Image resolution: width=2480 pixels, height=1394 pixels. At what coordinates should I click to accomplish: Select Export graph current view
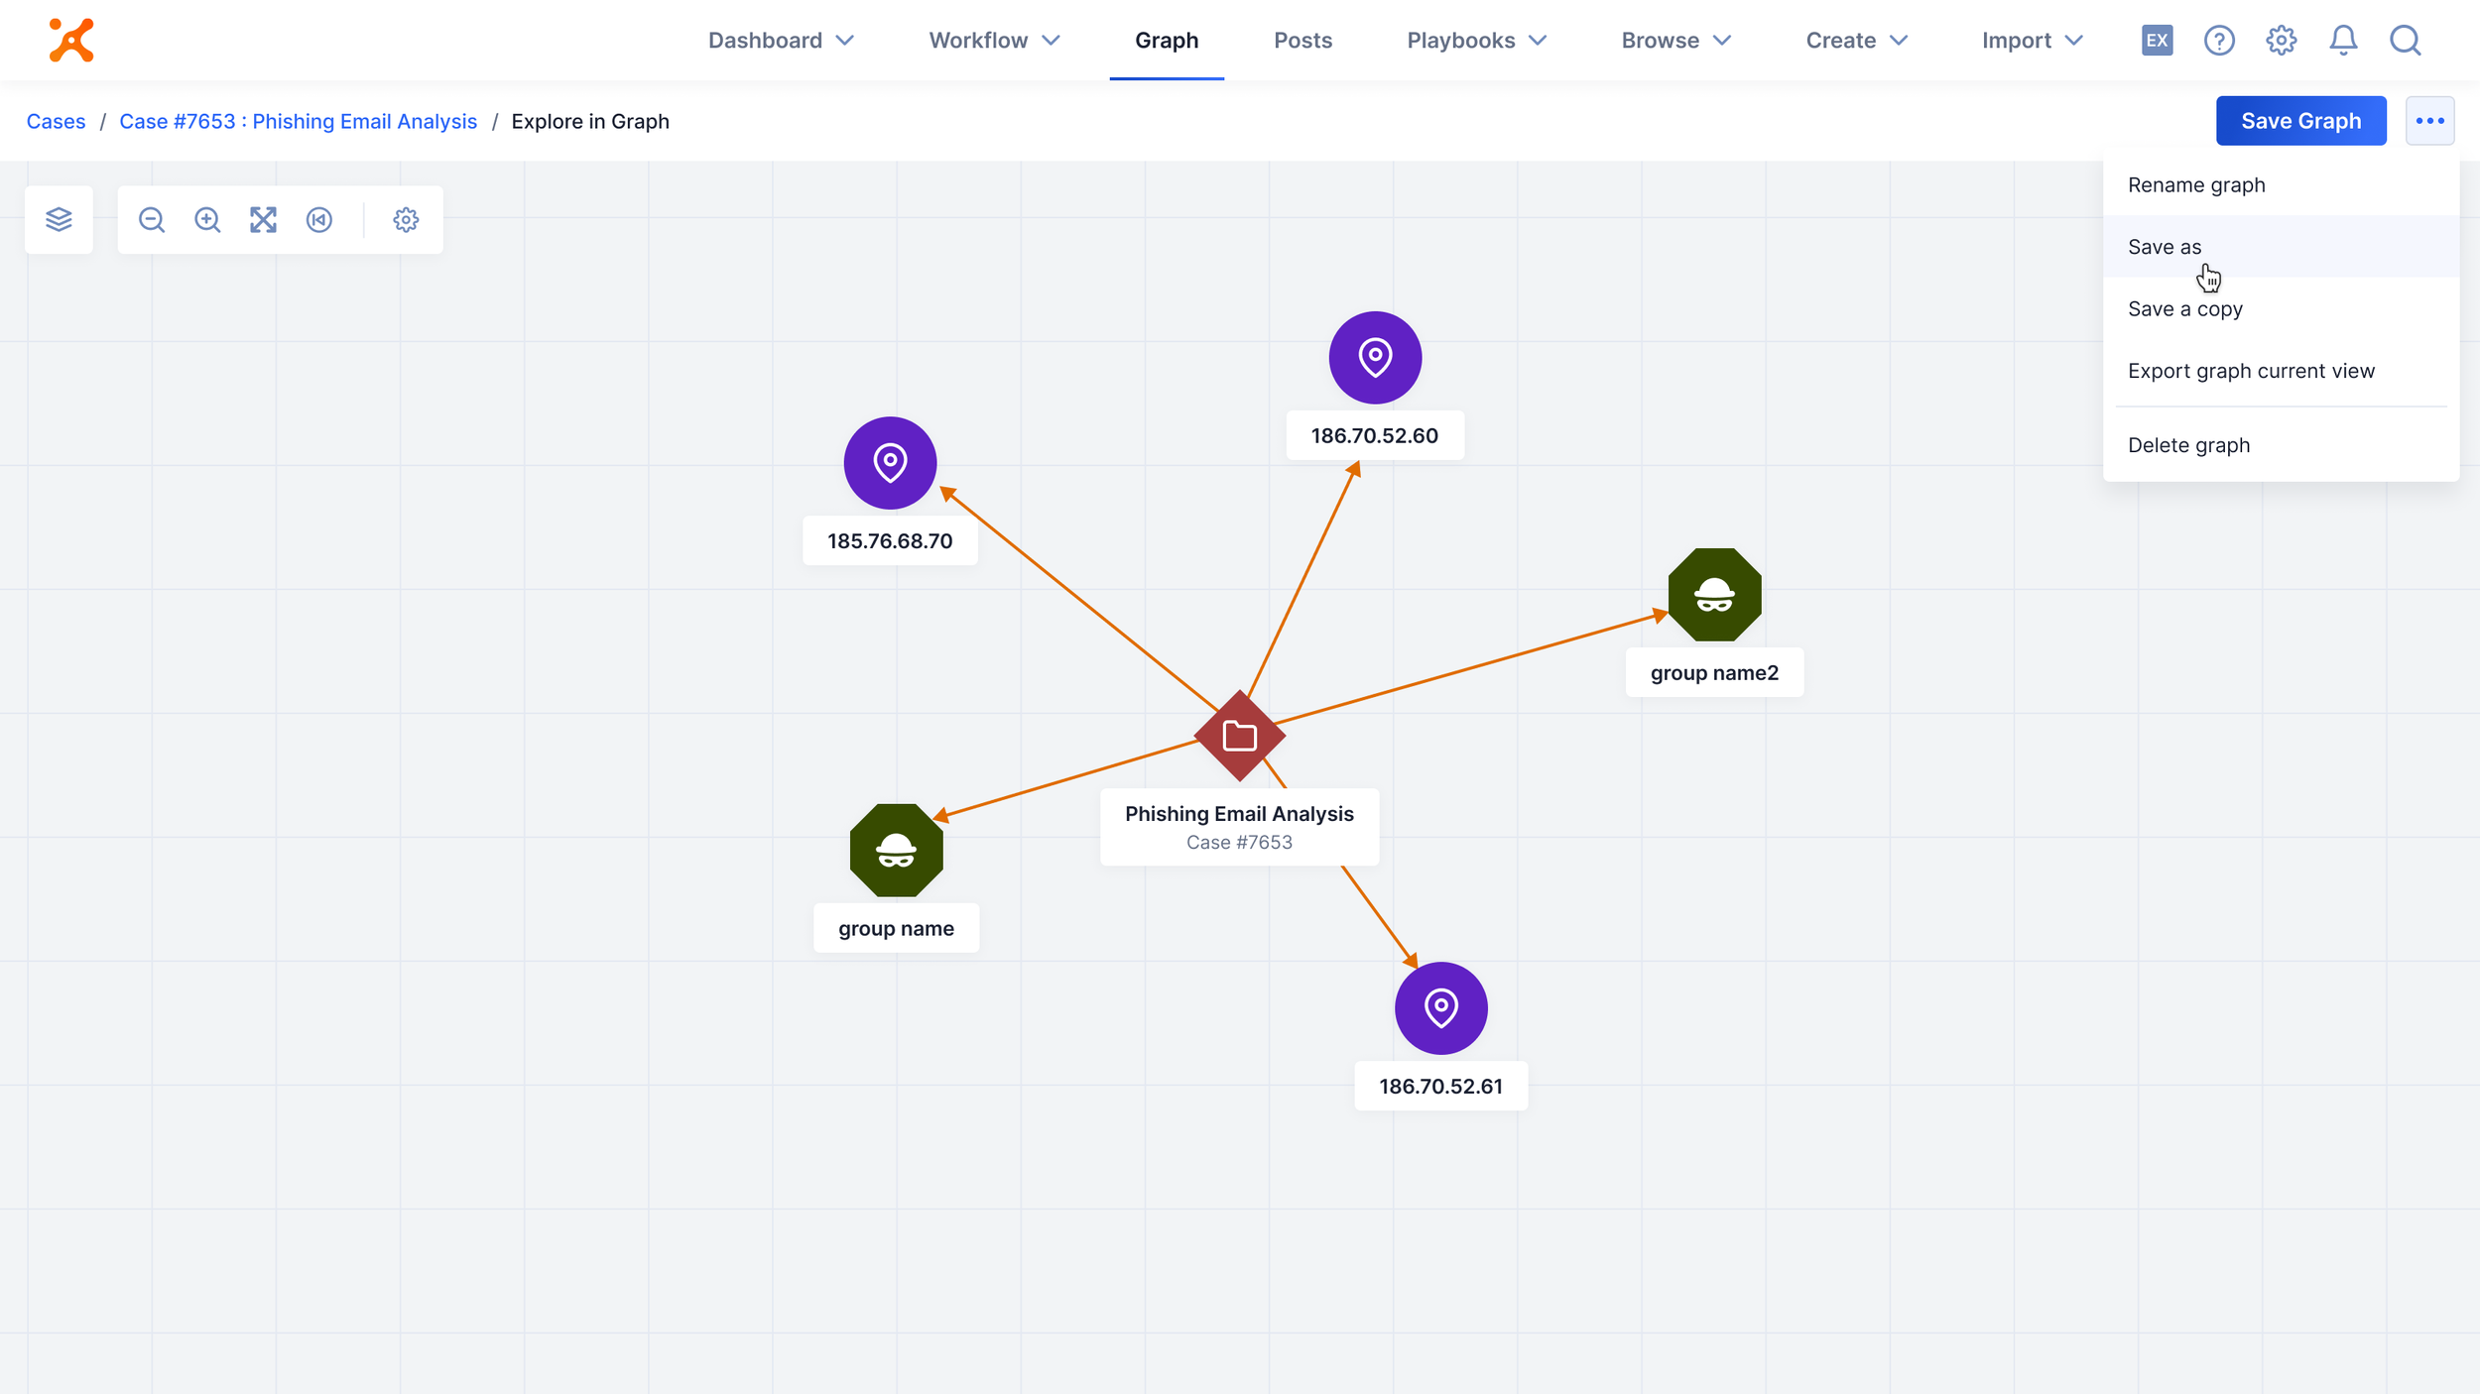tap(2251, 371)
